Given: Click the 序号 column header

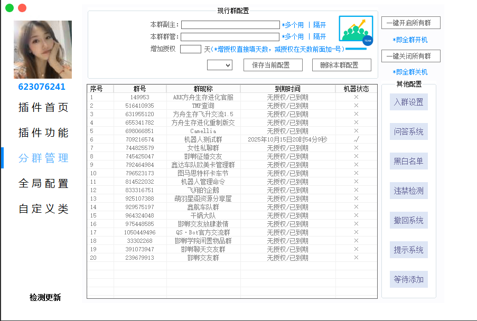Looking at the screenshot, I should 100,89.
